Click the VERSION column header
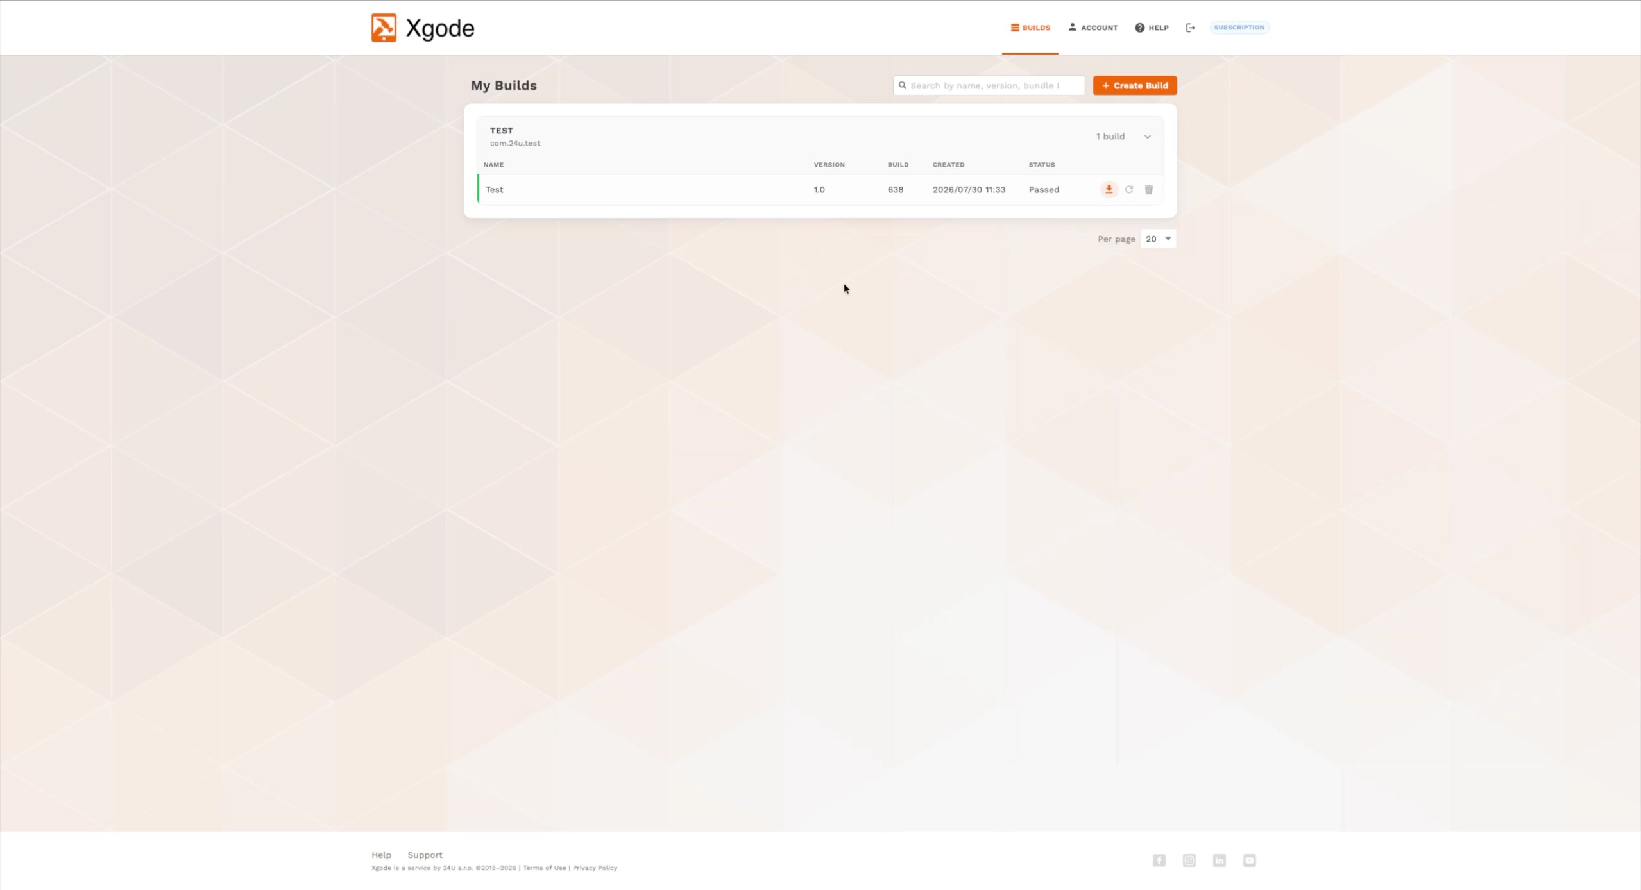The height and width of the screenshot is (890, 1641). tap(829, 165)
